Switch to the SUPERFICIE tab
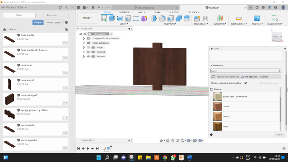Viewport: 288px width, 162px height. 124,12
